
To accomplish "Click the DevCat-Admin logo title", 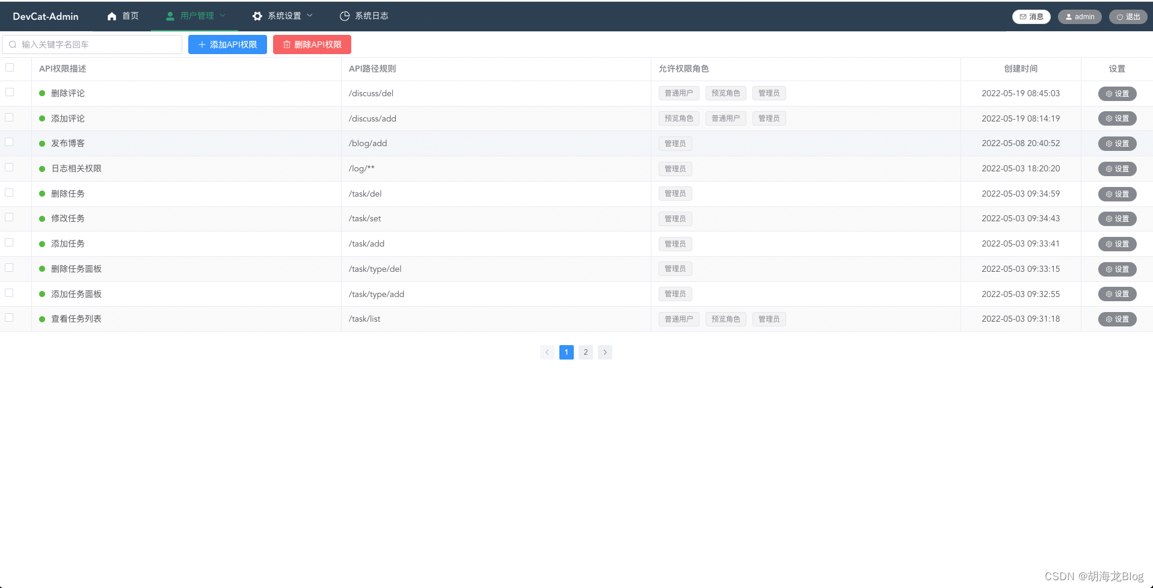I will (x=46, y=17).
